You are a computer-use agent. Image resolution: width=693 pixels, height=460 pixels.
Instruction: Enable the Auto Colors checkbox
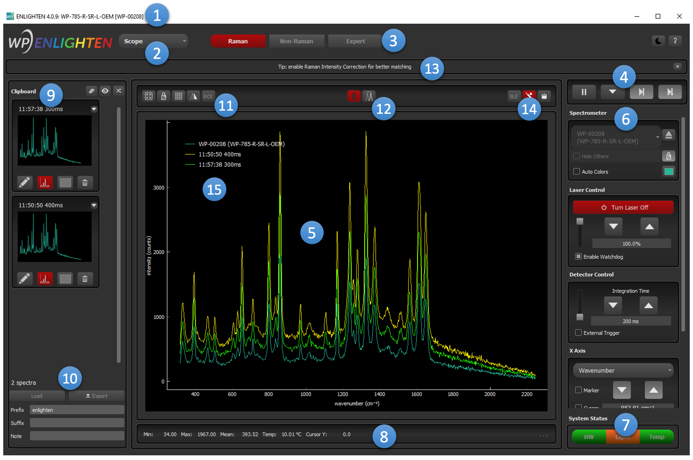[x=577, y=172]
